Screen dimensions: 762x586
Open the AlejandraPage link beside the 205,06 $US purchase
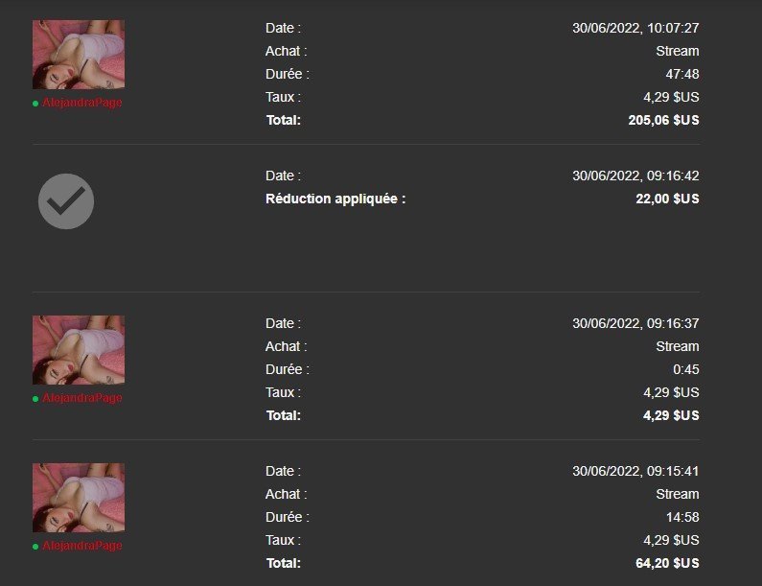[x=82, y=103]
